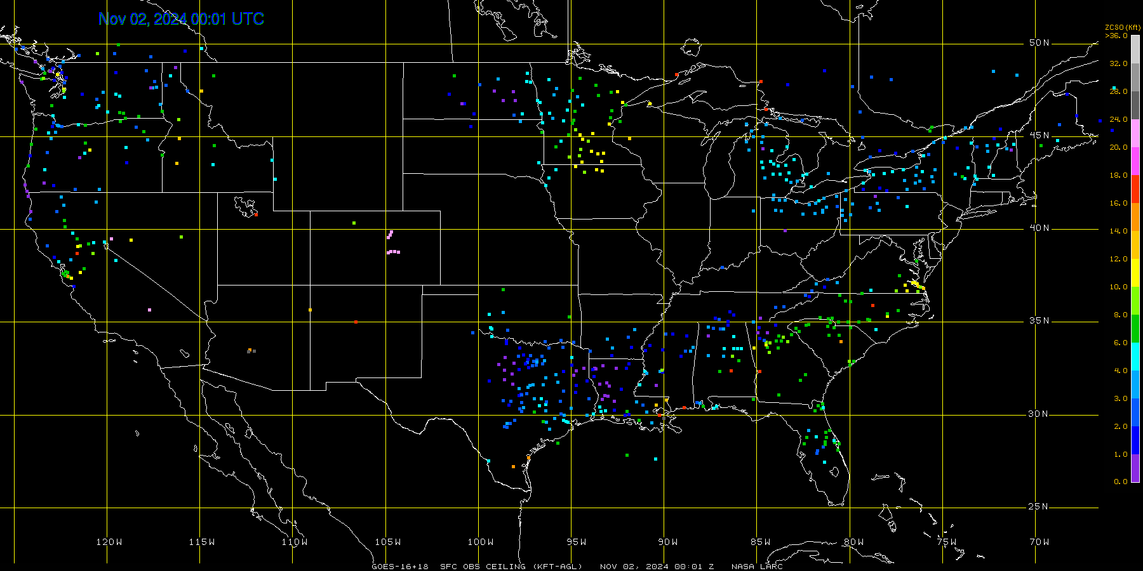Image resolution: width=1143 pixels, height=571 pixels.
Task: Click the NASA LARC footer credit
Action: [757, 567]
